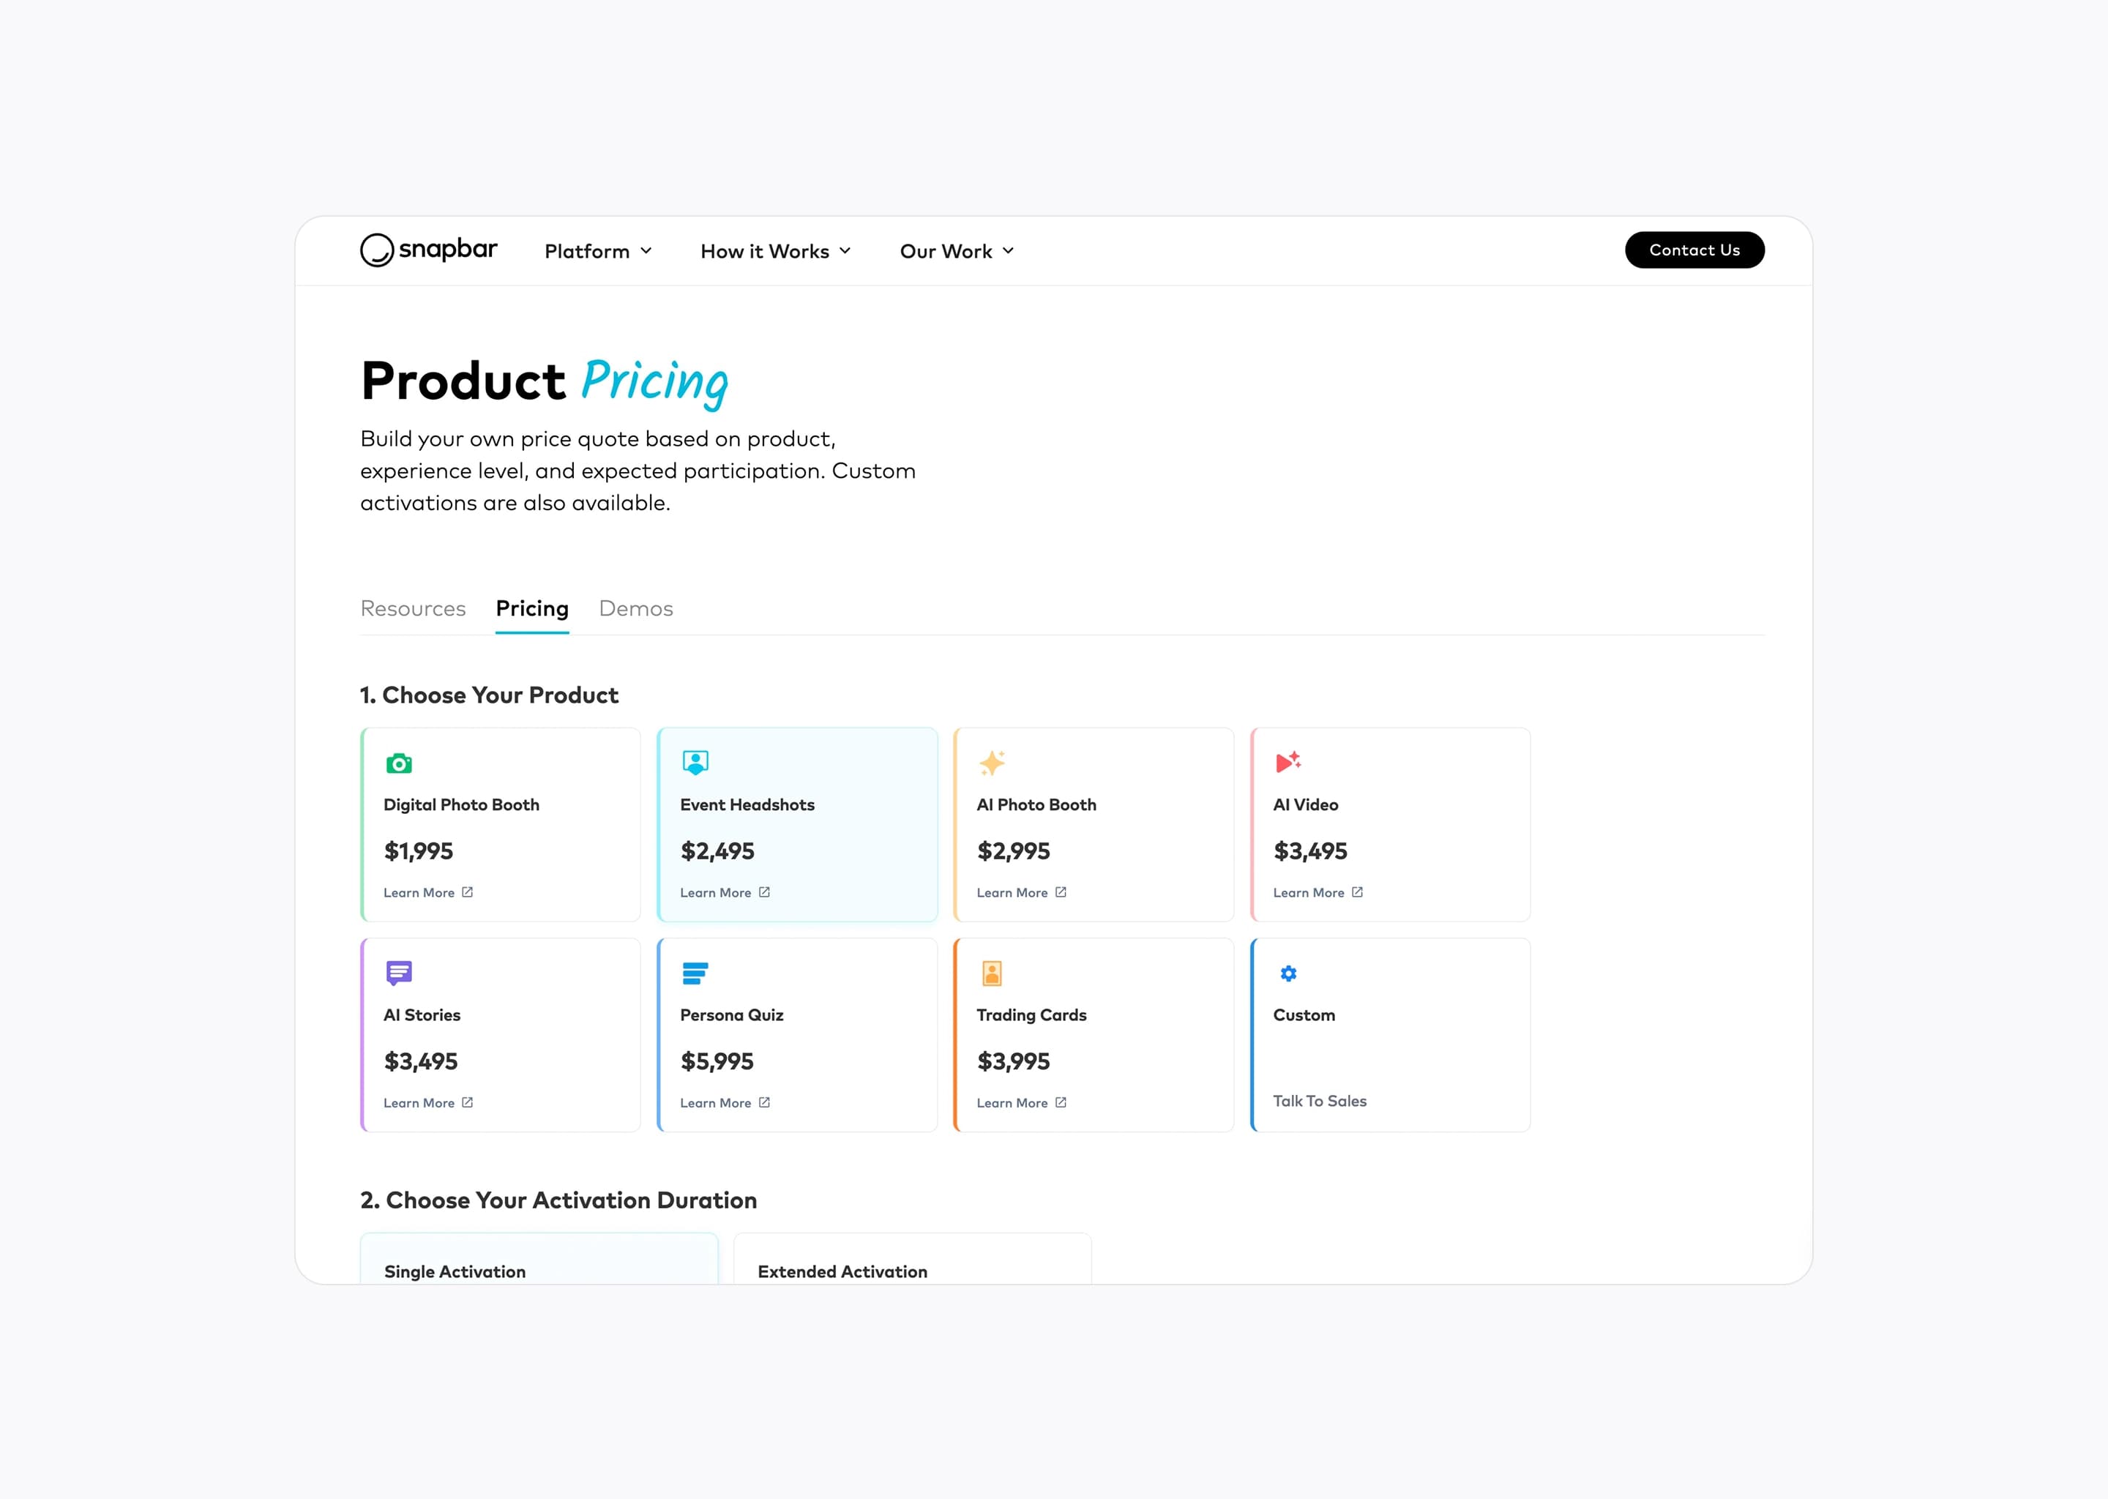Expand the How it Works menu

(x=774, y=250)
